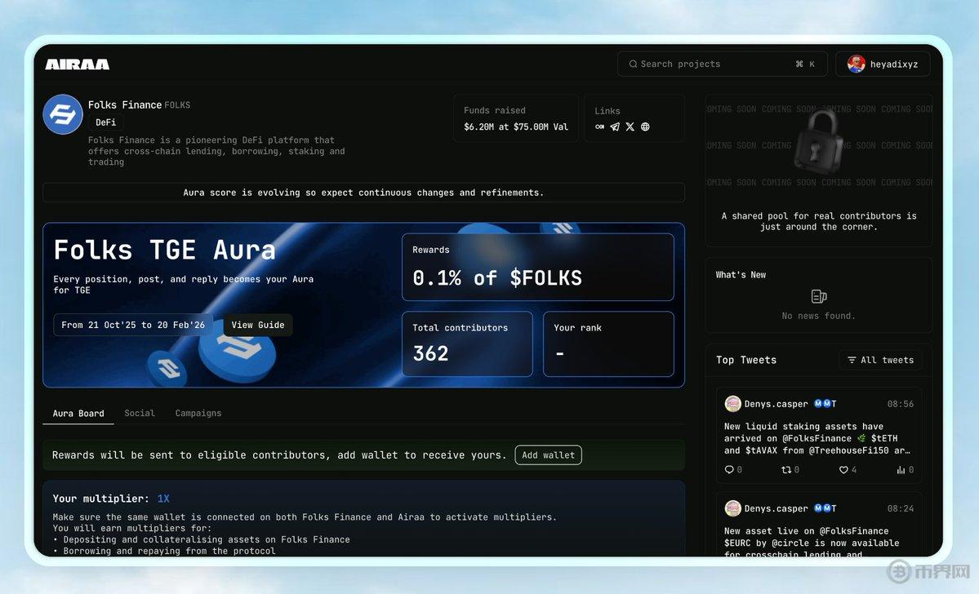Open the X (Twitter) link icon
This screenshot has height=594, width=979.
coord(630,127)
